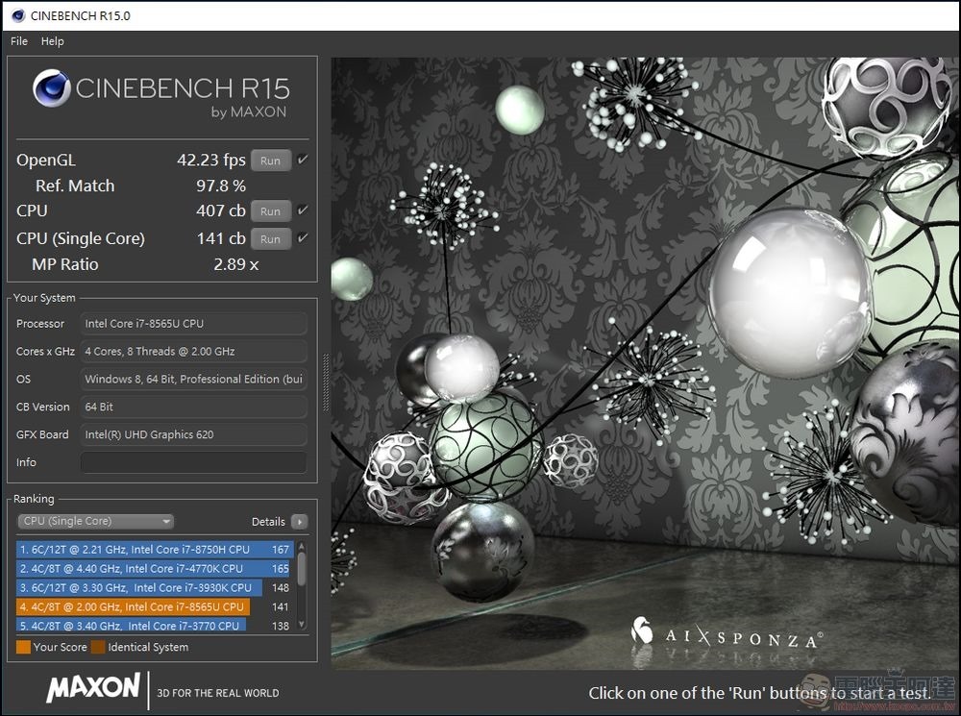Click the MAXON logo
The width and height of the screenshot is (961, 716).
pyautogui.click(x=93, y=688)
